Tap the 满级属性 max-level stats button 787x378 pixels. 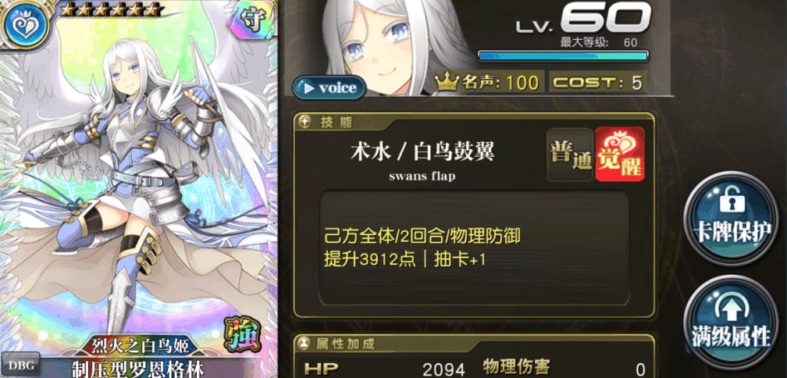coord(732,323)
